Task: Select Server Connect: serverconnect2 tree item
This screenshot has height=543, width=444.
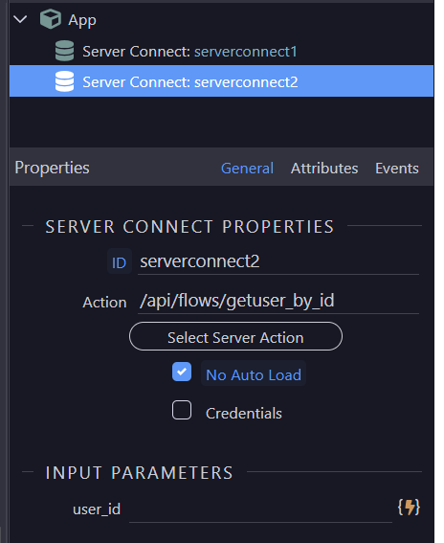Action: click(x=221, y=81)
